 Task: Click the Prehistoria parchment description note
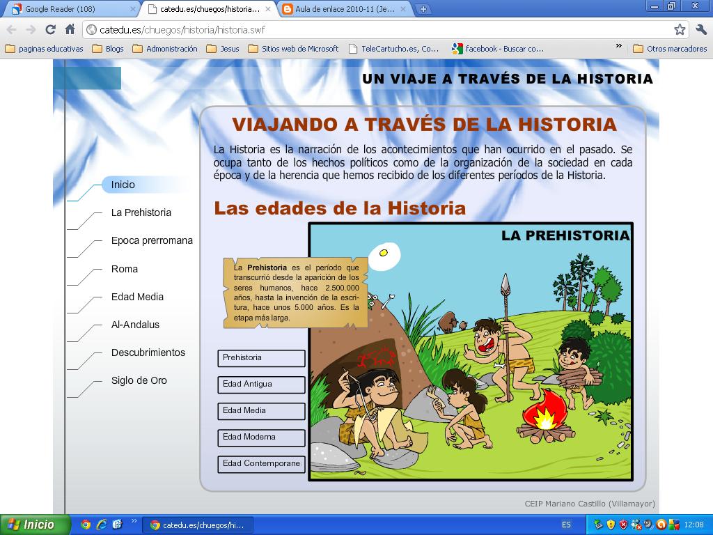click(x=295, y=293)
